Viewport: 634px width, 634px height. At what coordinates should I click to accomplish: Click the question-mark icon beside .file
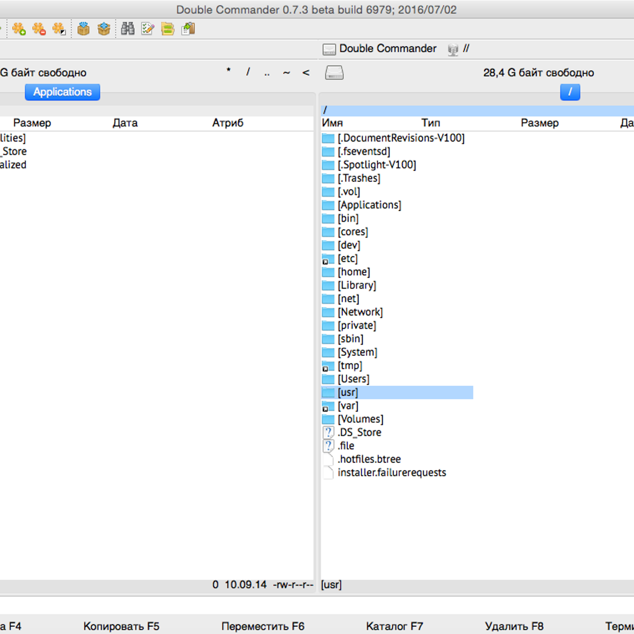point(328,446)
